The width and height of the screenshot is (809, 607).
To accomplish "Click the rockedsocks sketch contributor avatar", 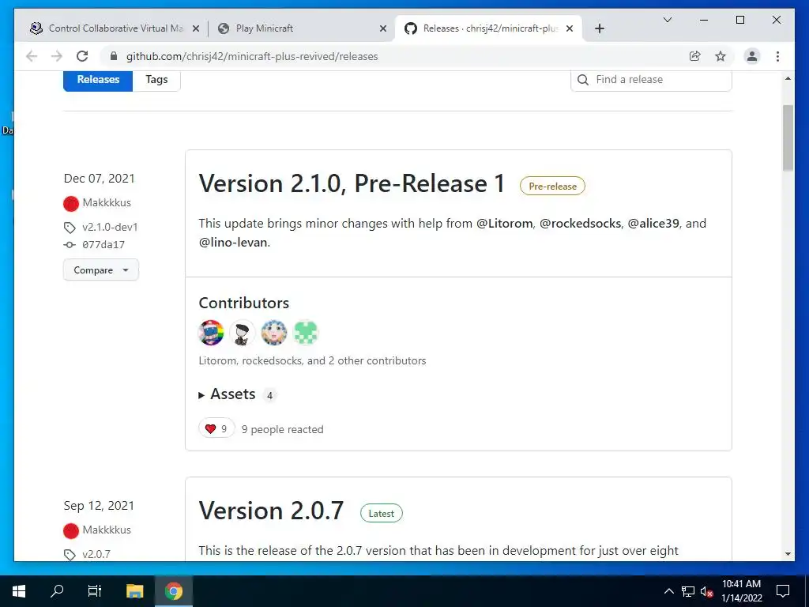I will point(243,333).
